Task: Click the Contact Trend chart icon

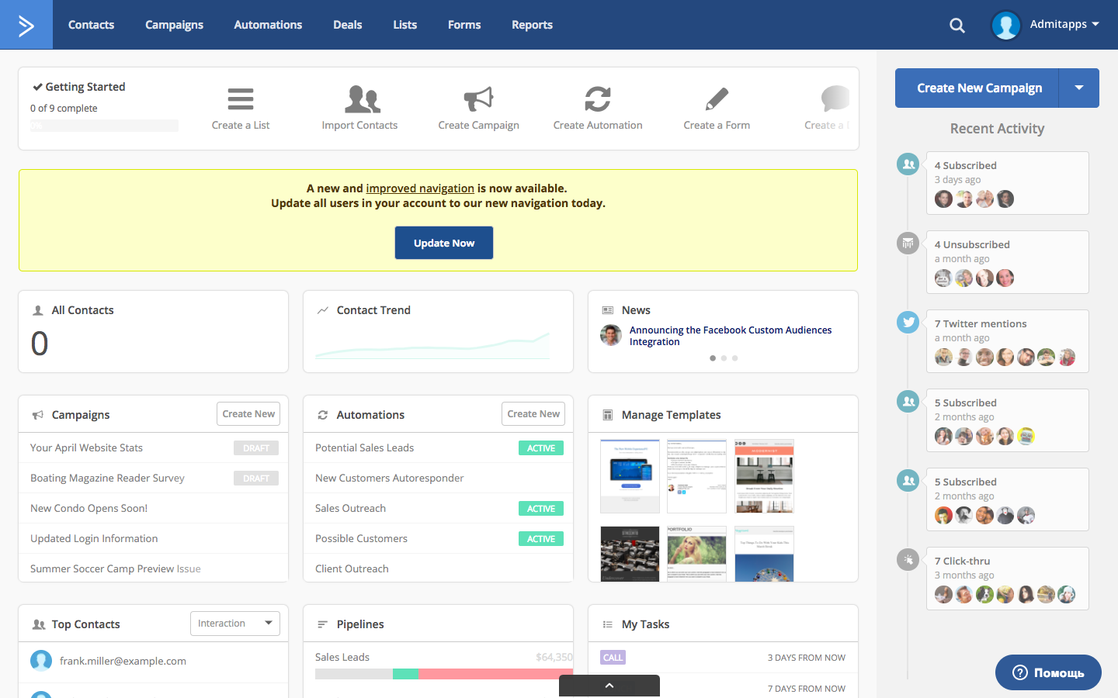Action: click(323, 310)
